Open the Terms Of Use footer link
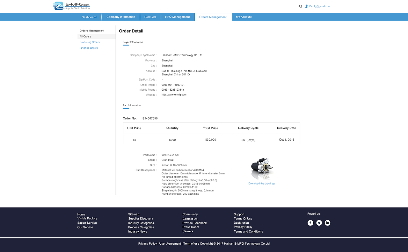The height and width of the screenshot is (252, 408). coord(243,219)
